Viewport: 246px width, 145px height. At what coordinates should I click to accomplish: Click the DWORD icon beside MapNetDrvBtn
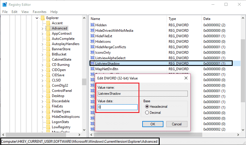pyautogui.click(x=92, y=69)
